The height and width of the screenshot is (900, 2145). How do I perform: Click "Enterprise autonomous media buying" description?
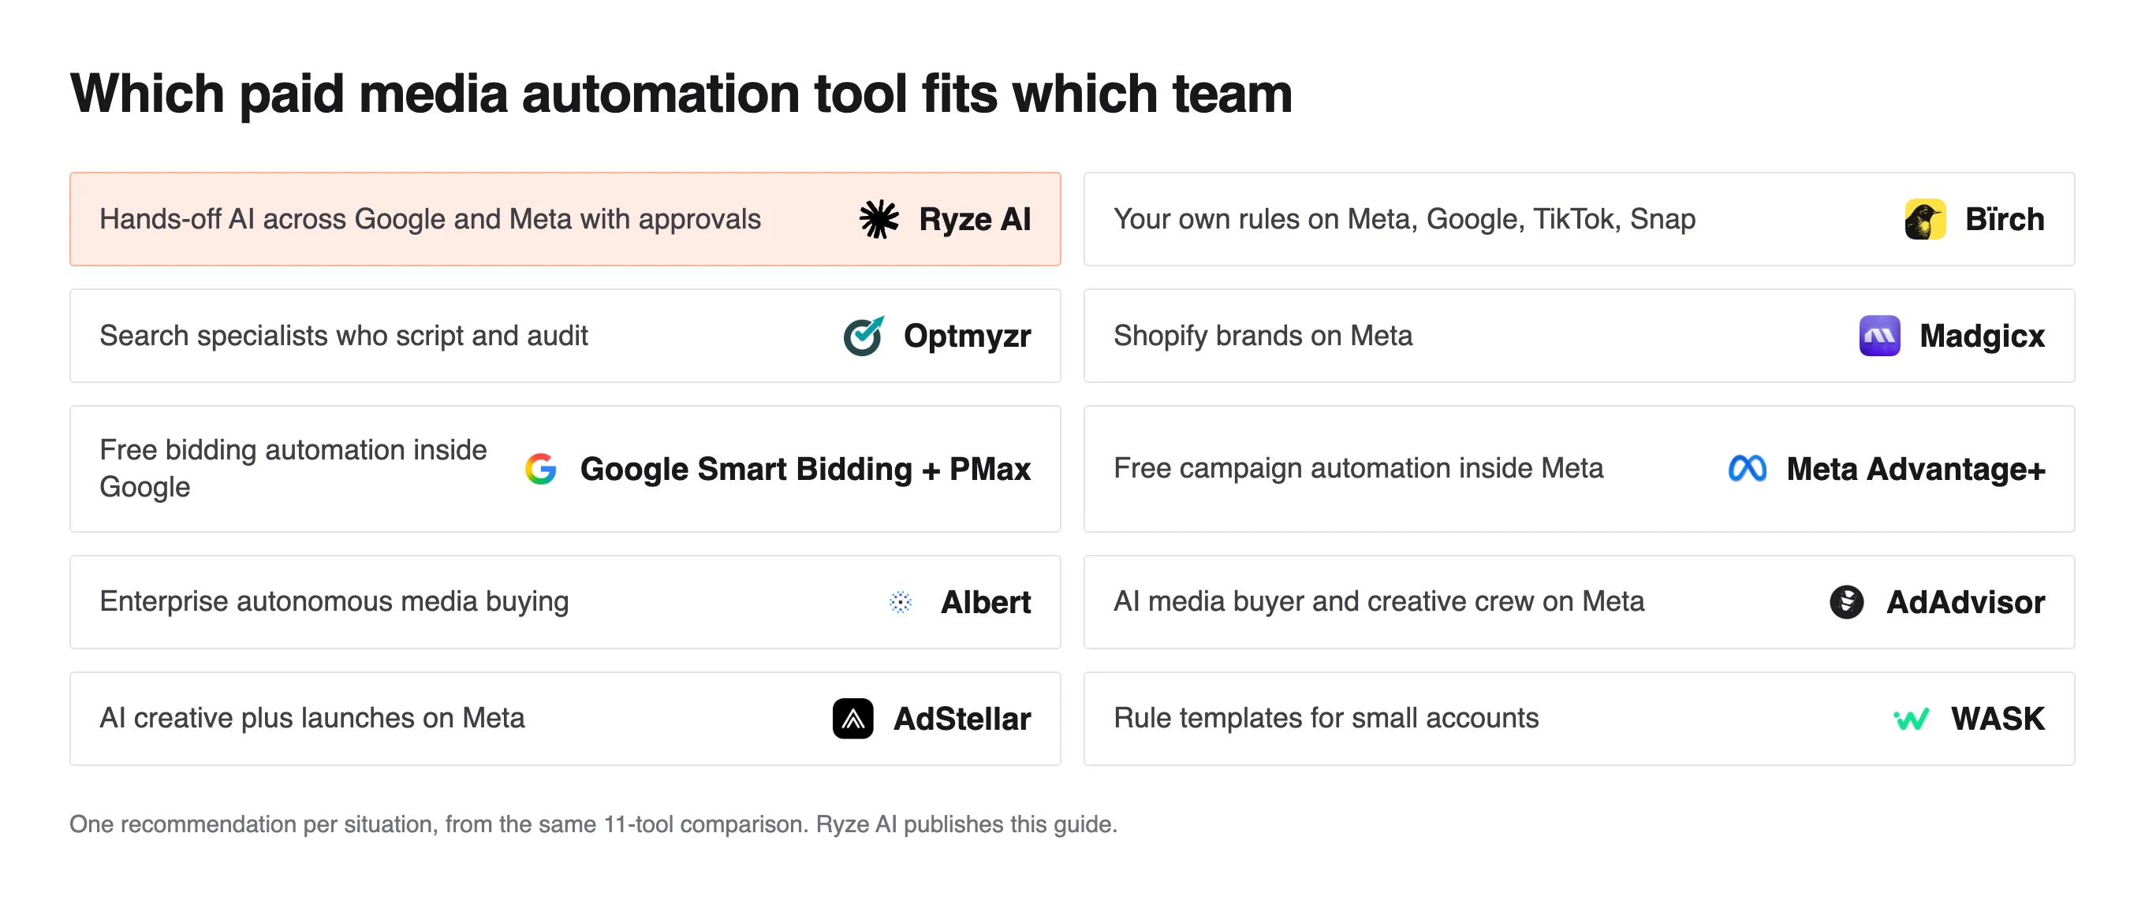(334, 602)
